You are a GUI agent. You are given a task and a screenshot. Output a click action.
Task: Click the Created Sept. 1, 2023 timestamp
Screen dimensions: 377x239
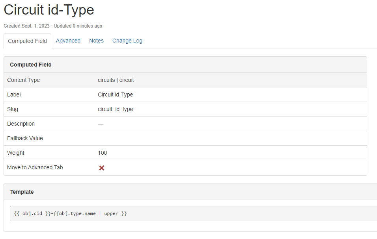pyautogui.click(x=26, y=26)
